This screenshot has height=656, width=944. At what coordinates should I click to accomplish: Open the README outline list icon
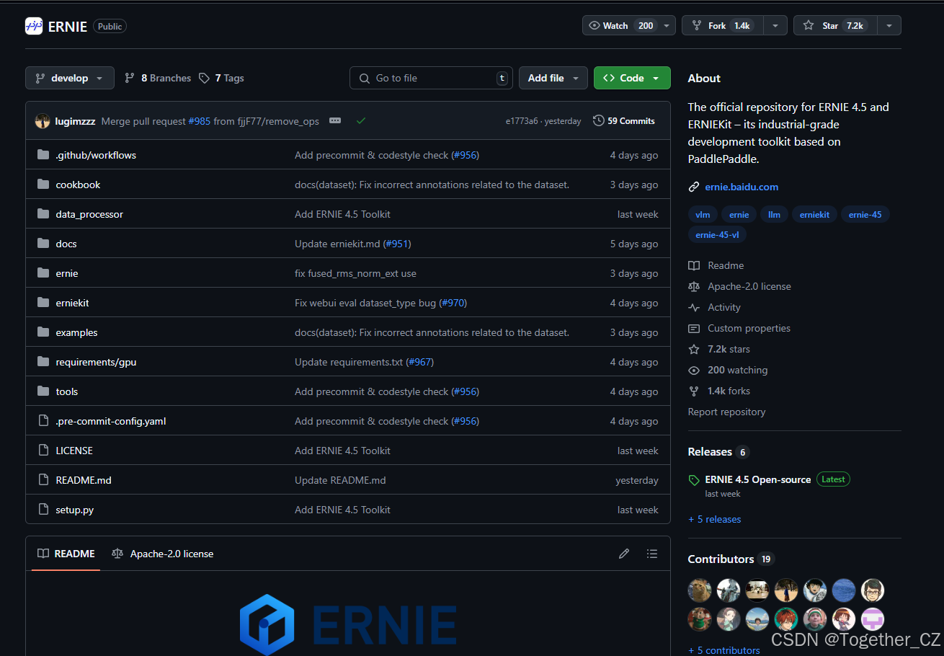(x=652, y=554)
